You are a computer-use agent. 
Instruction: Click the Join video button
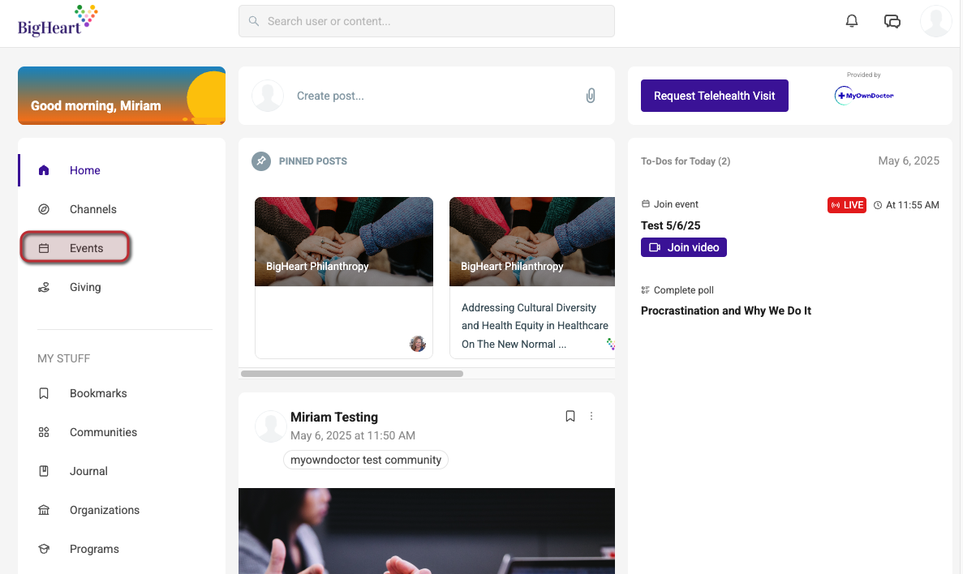click(x=684, y=247)
